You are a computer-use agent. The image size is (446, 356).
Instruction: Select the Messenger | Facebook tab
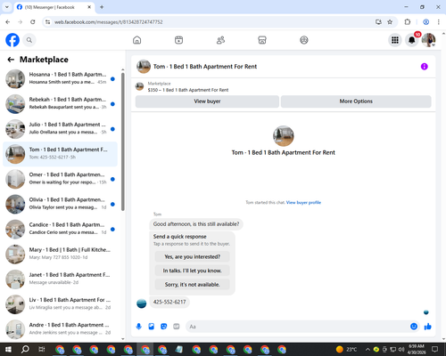tap(54, 7)
